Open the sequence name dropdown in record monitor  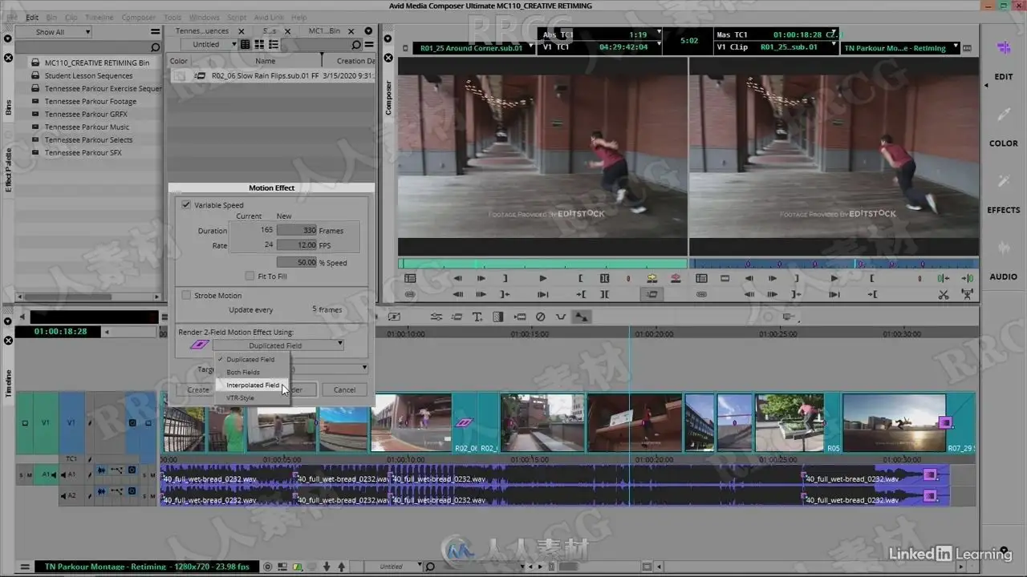(x=900, y=48)
